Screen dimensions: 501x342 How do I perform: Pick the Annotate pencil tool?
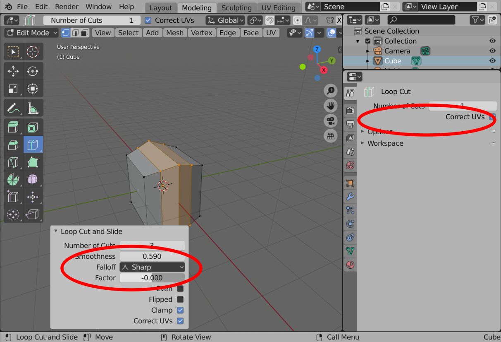13,108
